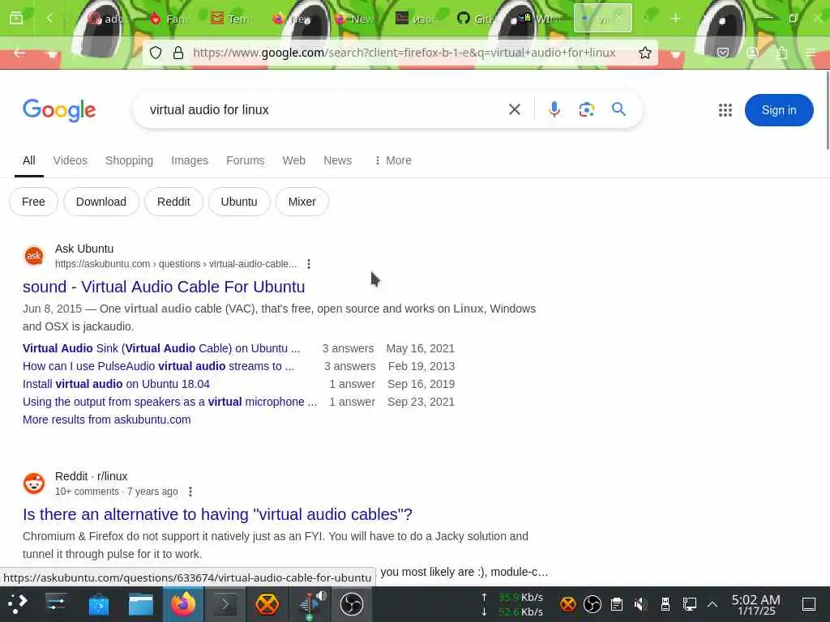Open Google Lens image search
The height and width of the screenshot is (622, 830).
pos(587,109)
